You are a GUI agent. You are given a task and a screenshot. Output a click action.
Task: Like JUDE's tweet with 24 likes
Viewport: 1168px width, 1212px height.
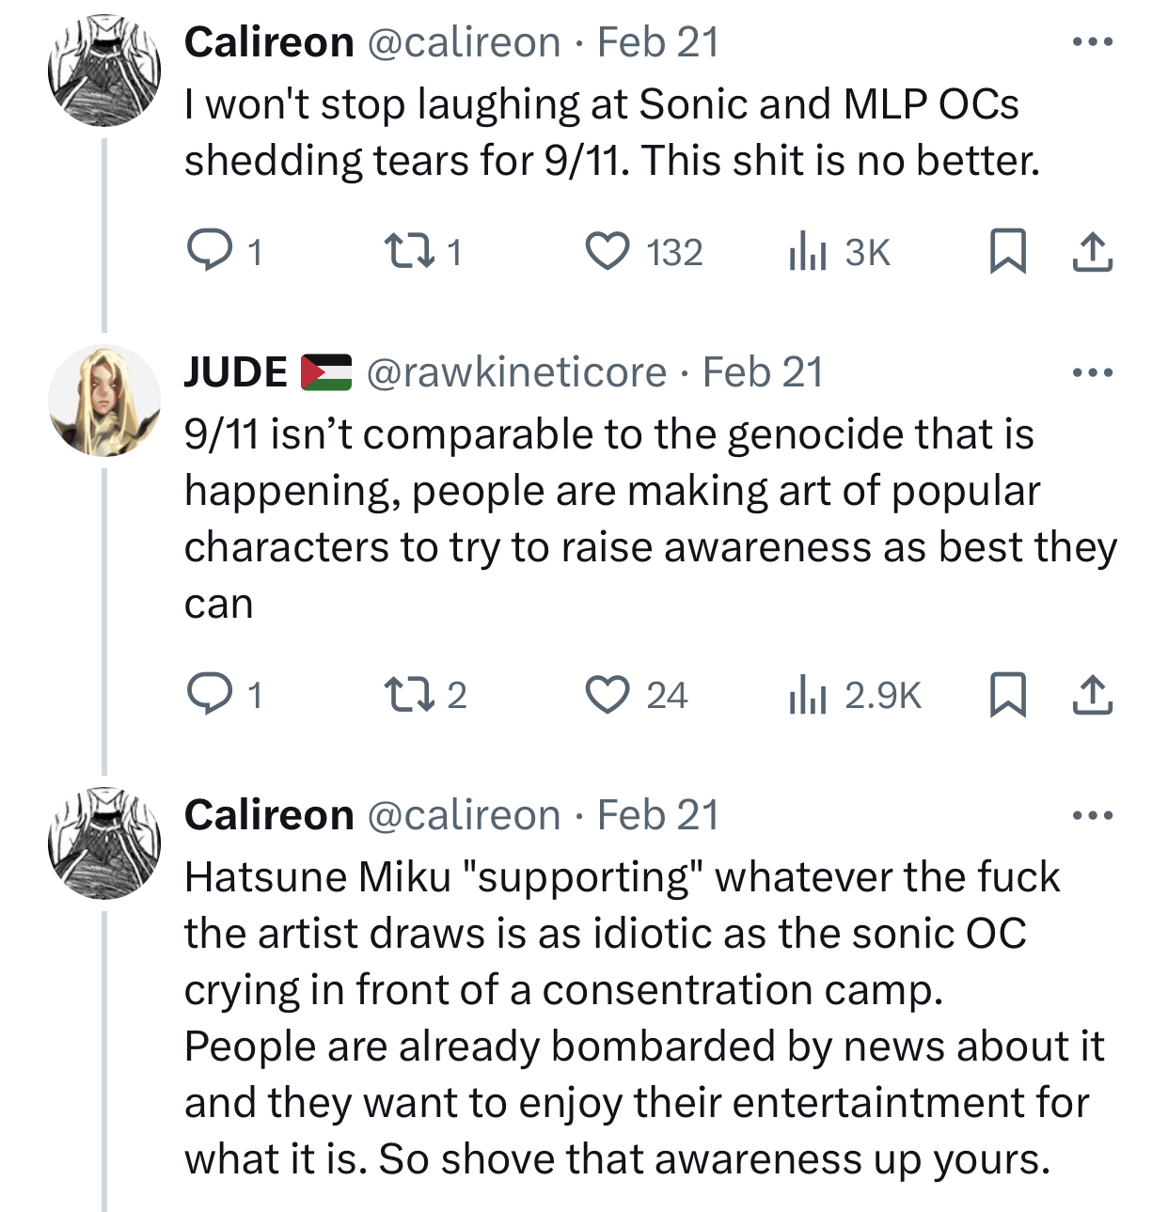coord(608,695)
